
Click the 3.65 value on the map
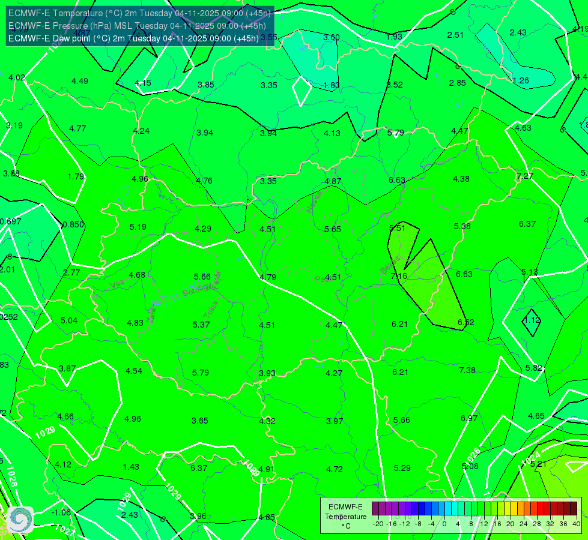click(x=200, y=421)
